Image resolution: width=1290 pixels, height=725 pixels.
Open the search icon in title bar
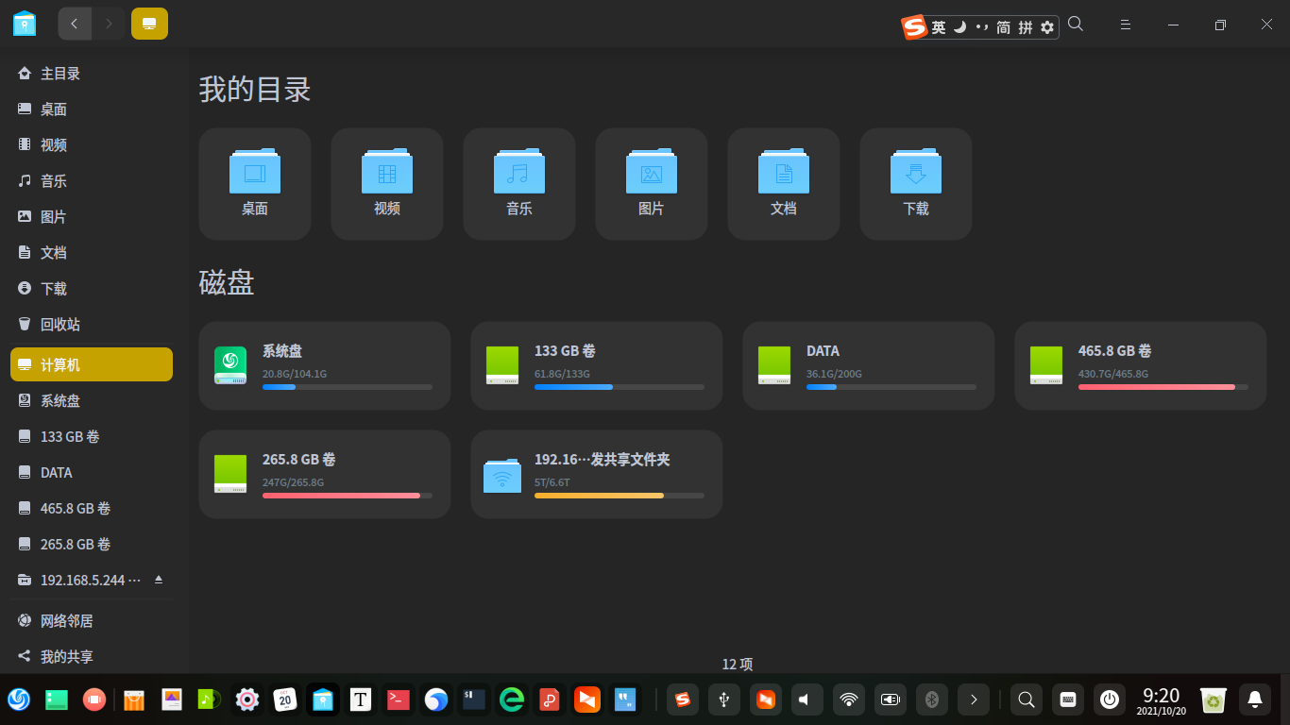tap(1076, 25)
